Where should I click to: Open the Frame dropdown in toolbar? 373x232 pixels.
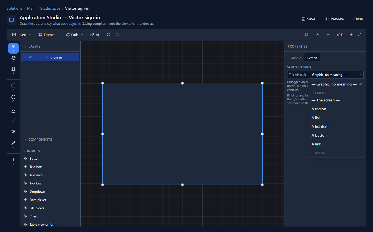point(49,35)
